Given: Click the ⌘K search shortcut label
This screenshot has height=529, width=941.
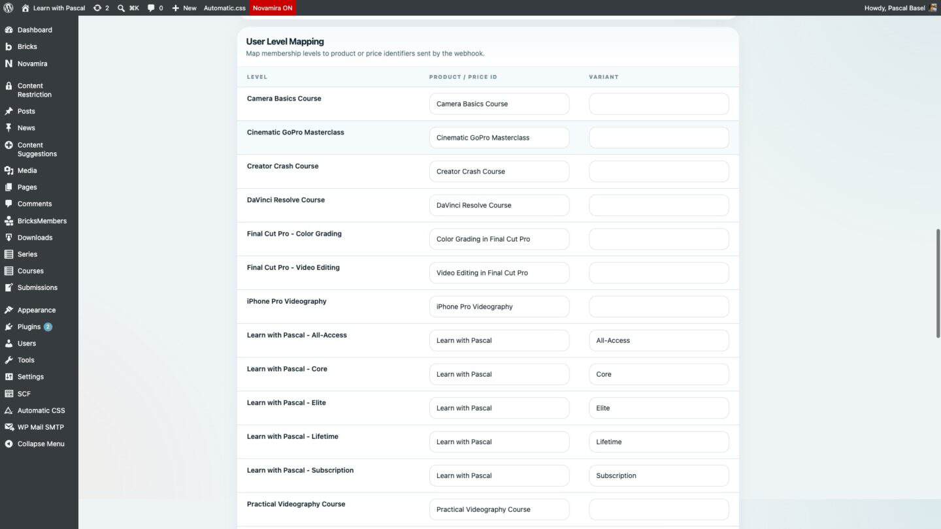Looking at the screenshot, I should [x=134, y=8].
